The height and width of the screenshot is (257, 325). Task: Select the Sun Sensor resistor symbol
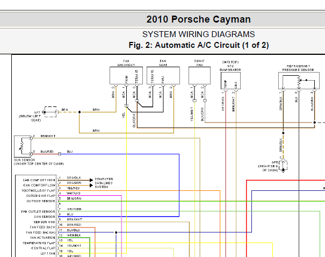pos(23,146)
